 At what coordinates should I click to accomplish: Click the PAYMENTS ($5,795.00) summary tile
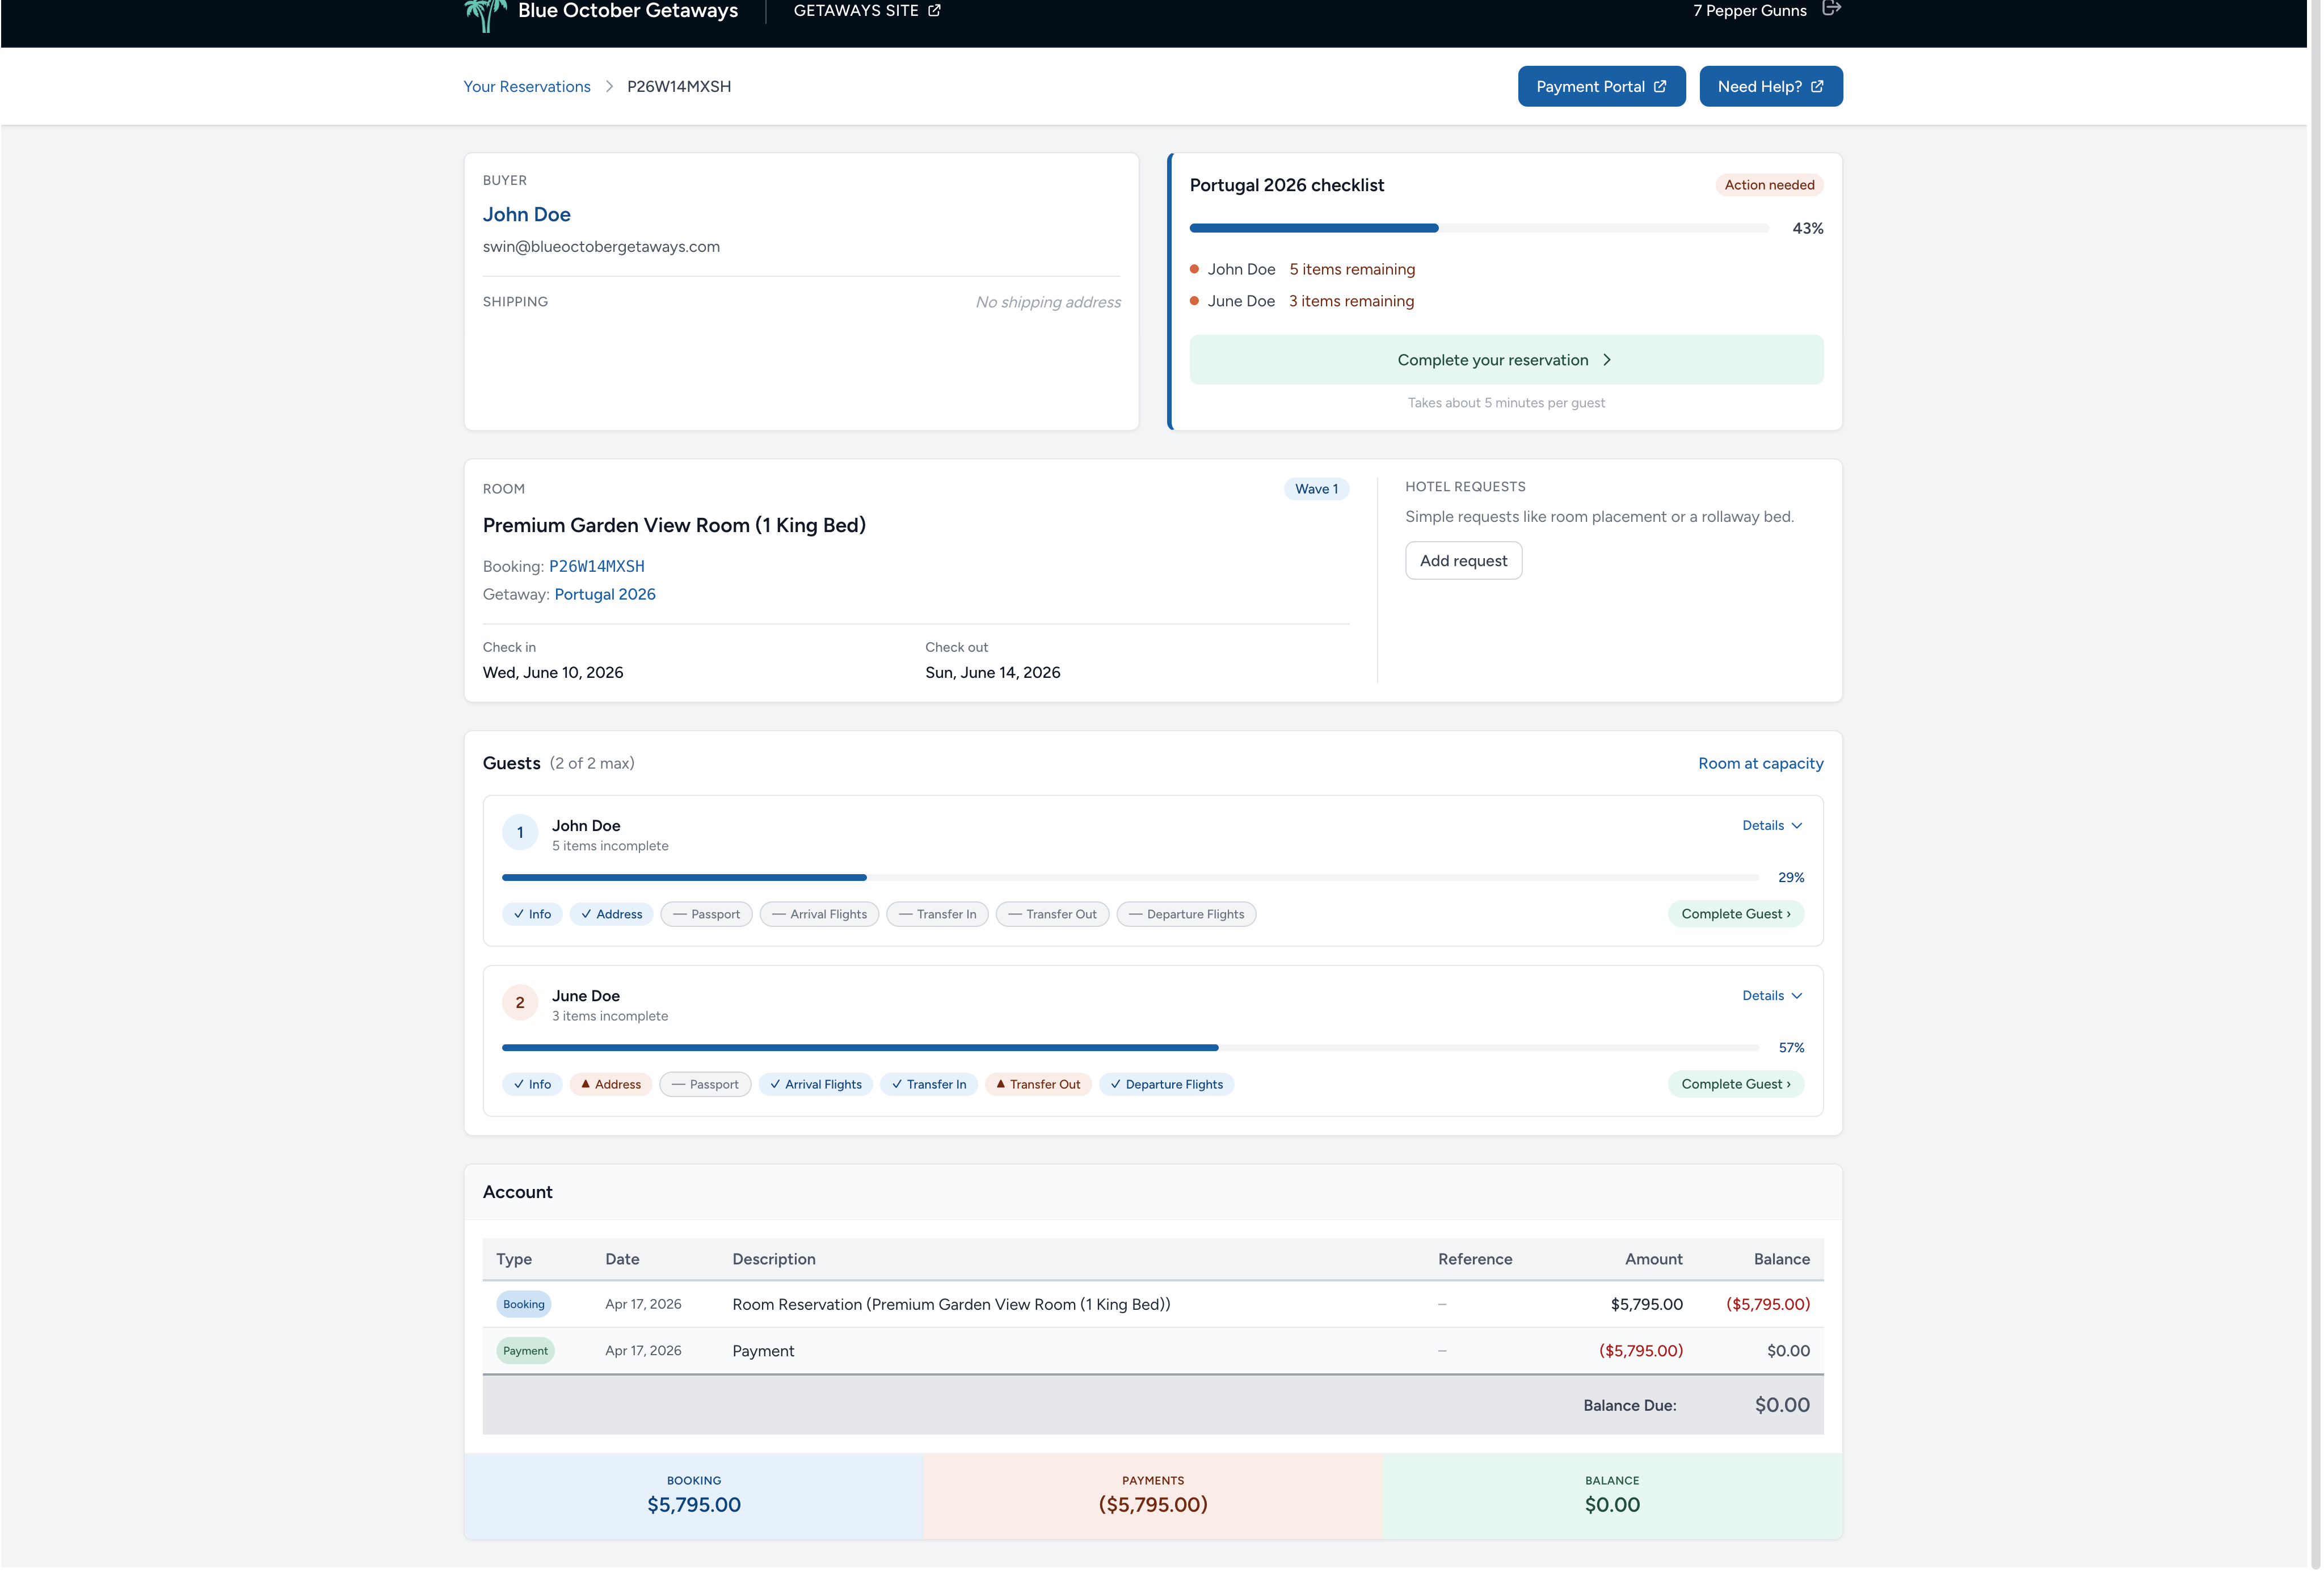1153,1497
